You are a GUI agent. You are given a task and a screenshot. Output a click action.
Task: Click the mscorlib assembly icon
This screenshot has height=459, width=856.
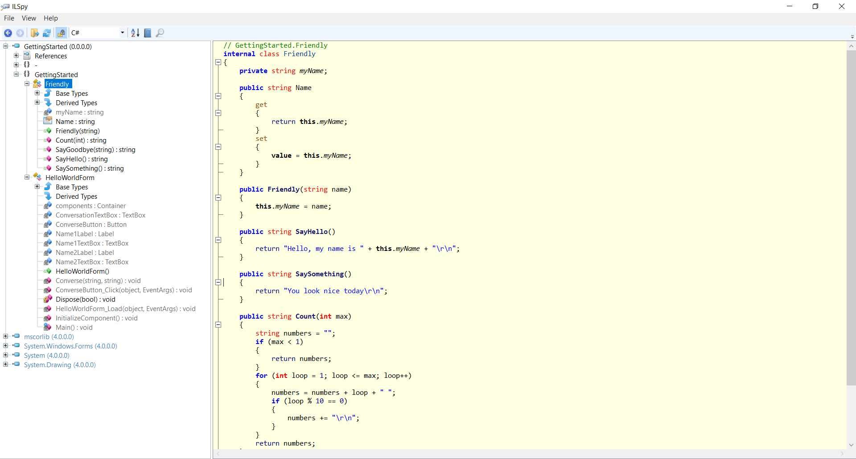pyautogui.click(x=16, y=336)
